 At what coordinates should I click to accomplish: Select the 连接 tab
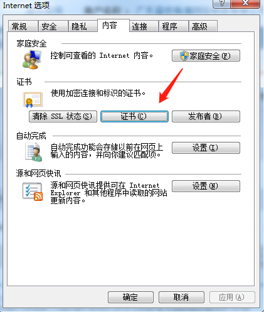click(x=144, y=26)
